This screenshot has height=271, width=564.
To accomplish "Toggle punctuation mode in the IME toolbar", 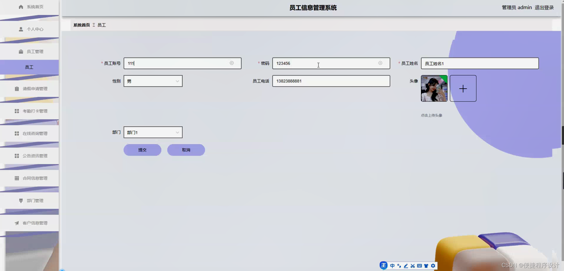I will pos(399,266).
